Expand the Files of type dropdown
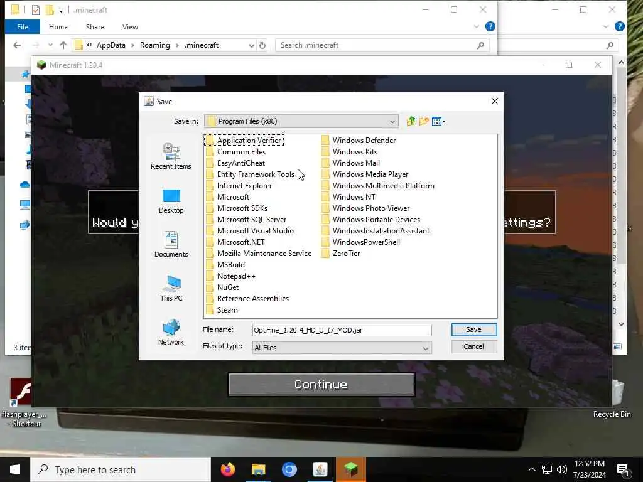643x482 pixels. click(x=426, y=348)
